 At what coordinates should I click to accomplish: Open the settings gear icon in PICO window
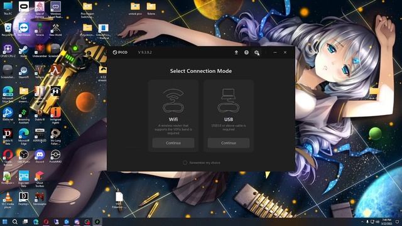coord(256,52)
